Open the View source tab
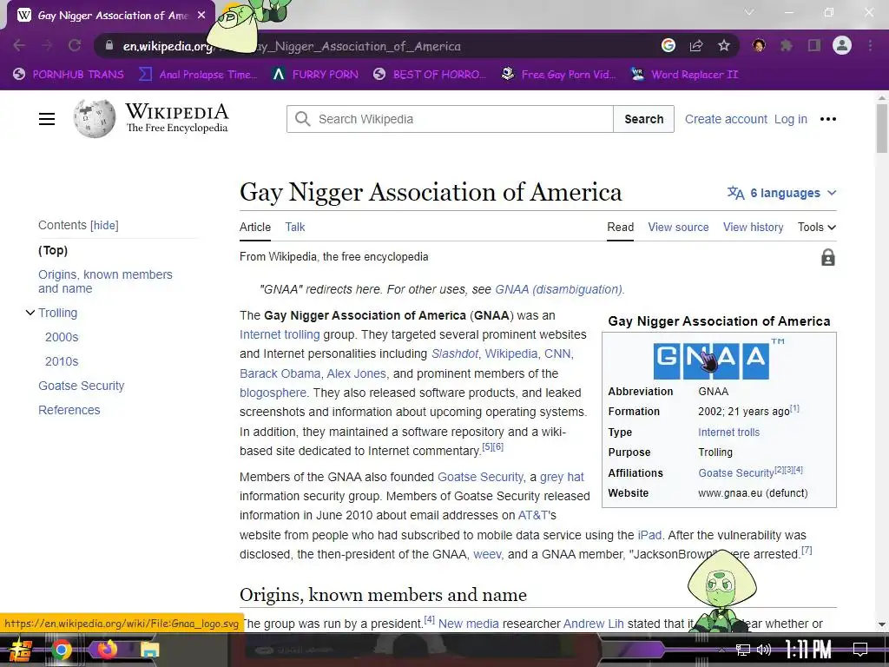889x667 pixels. (x=678, y=227)
